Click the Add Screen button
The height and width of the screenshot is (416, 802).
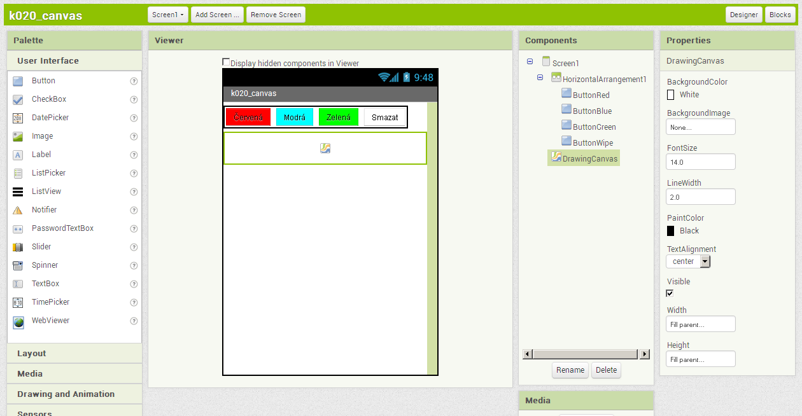coord(218,15)
